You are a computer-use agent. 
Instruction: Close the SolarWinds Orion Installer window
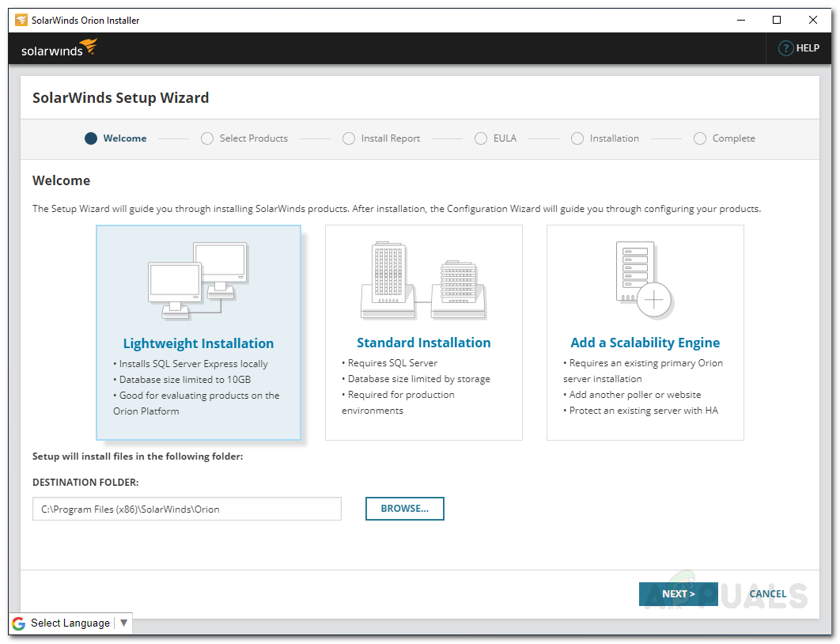click(812, 21)
